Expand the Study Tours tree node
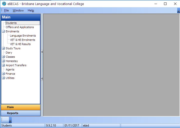 click(3, 48)
